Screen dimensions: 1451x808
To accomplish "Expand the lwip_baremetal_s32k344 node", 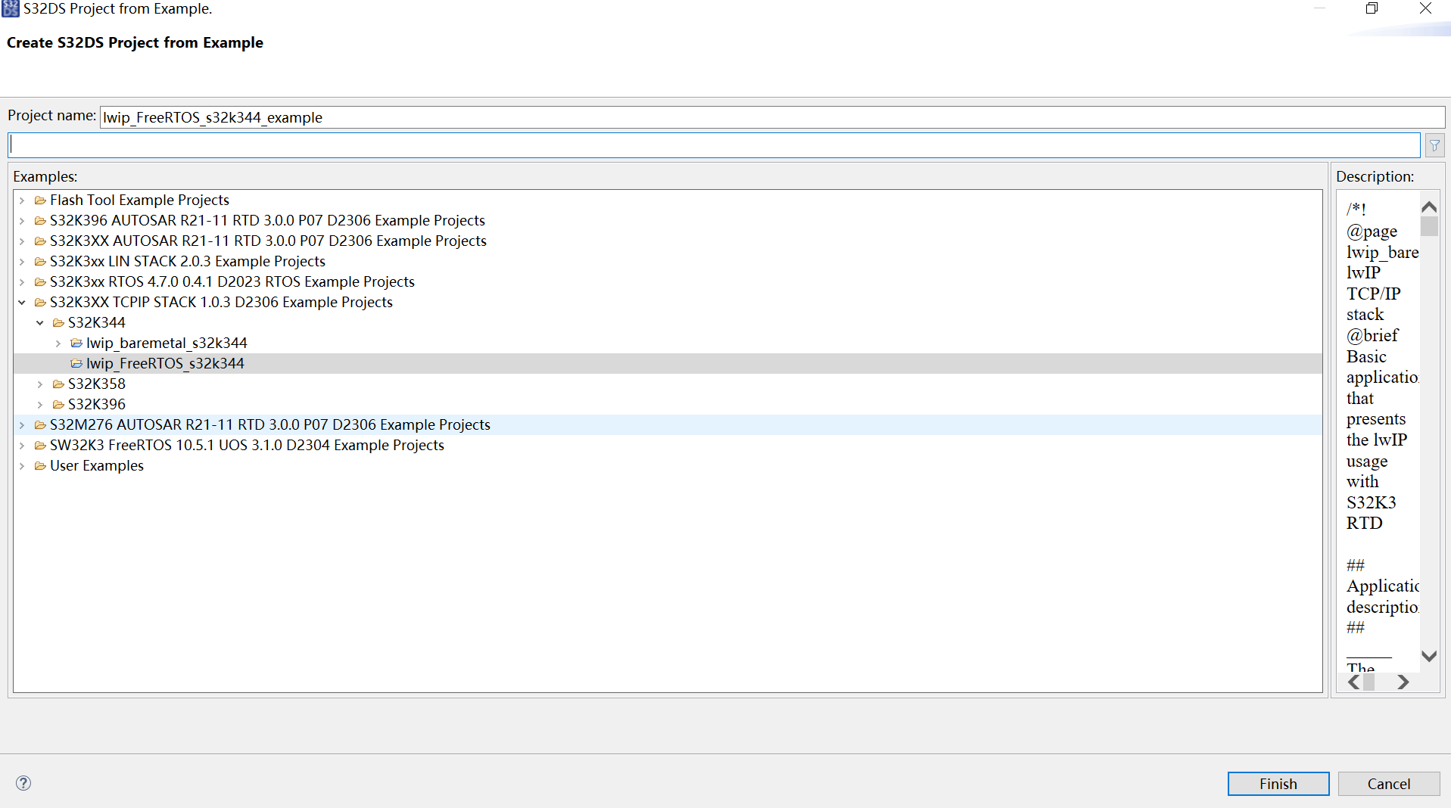I will point(58,343).
